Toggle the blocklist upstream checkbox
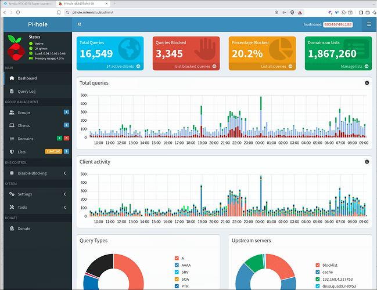The image size is (377, 290). 318,265
